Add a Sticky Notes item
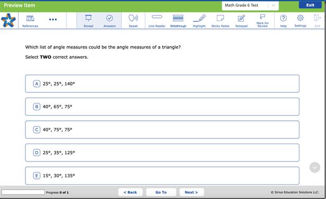The width and height of the screenshot is (326, 199). [x=220, y=21]
